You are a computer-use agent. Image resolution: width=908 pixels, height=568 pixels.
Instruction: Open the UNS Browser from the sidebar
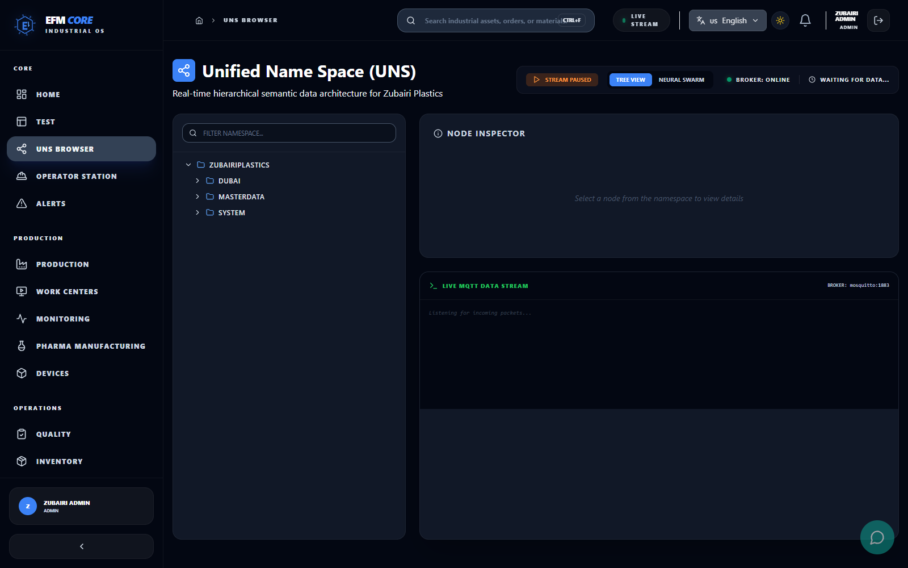click(64, 149)
